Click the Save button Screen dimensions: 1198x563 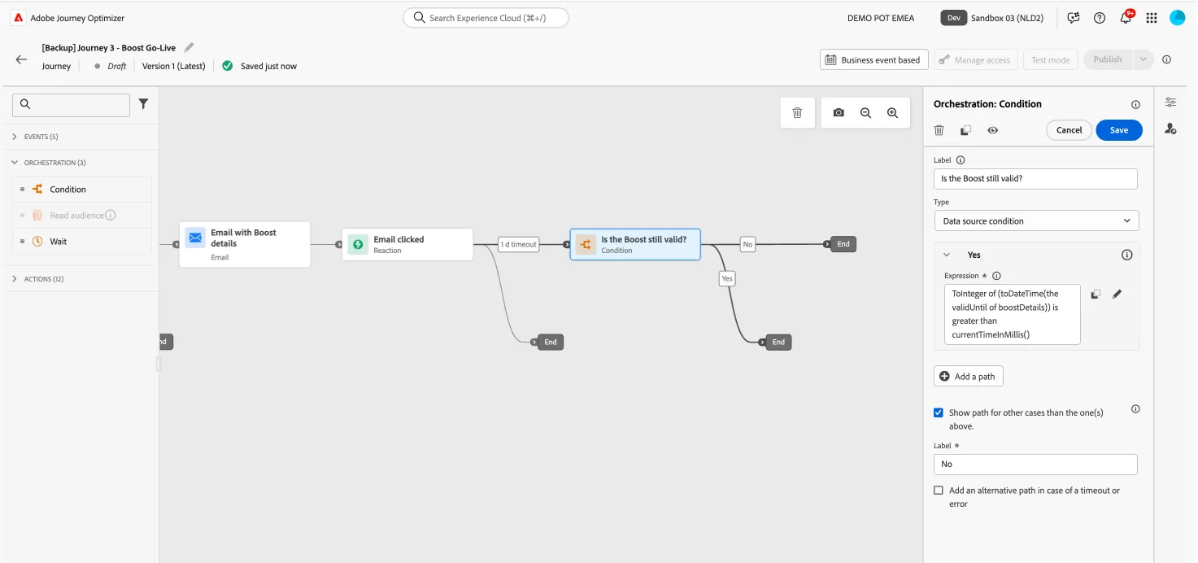coord(1119,130)
